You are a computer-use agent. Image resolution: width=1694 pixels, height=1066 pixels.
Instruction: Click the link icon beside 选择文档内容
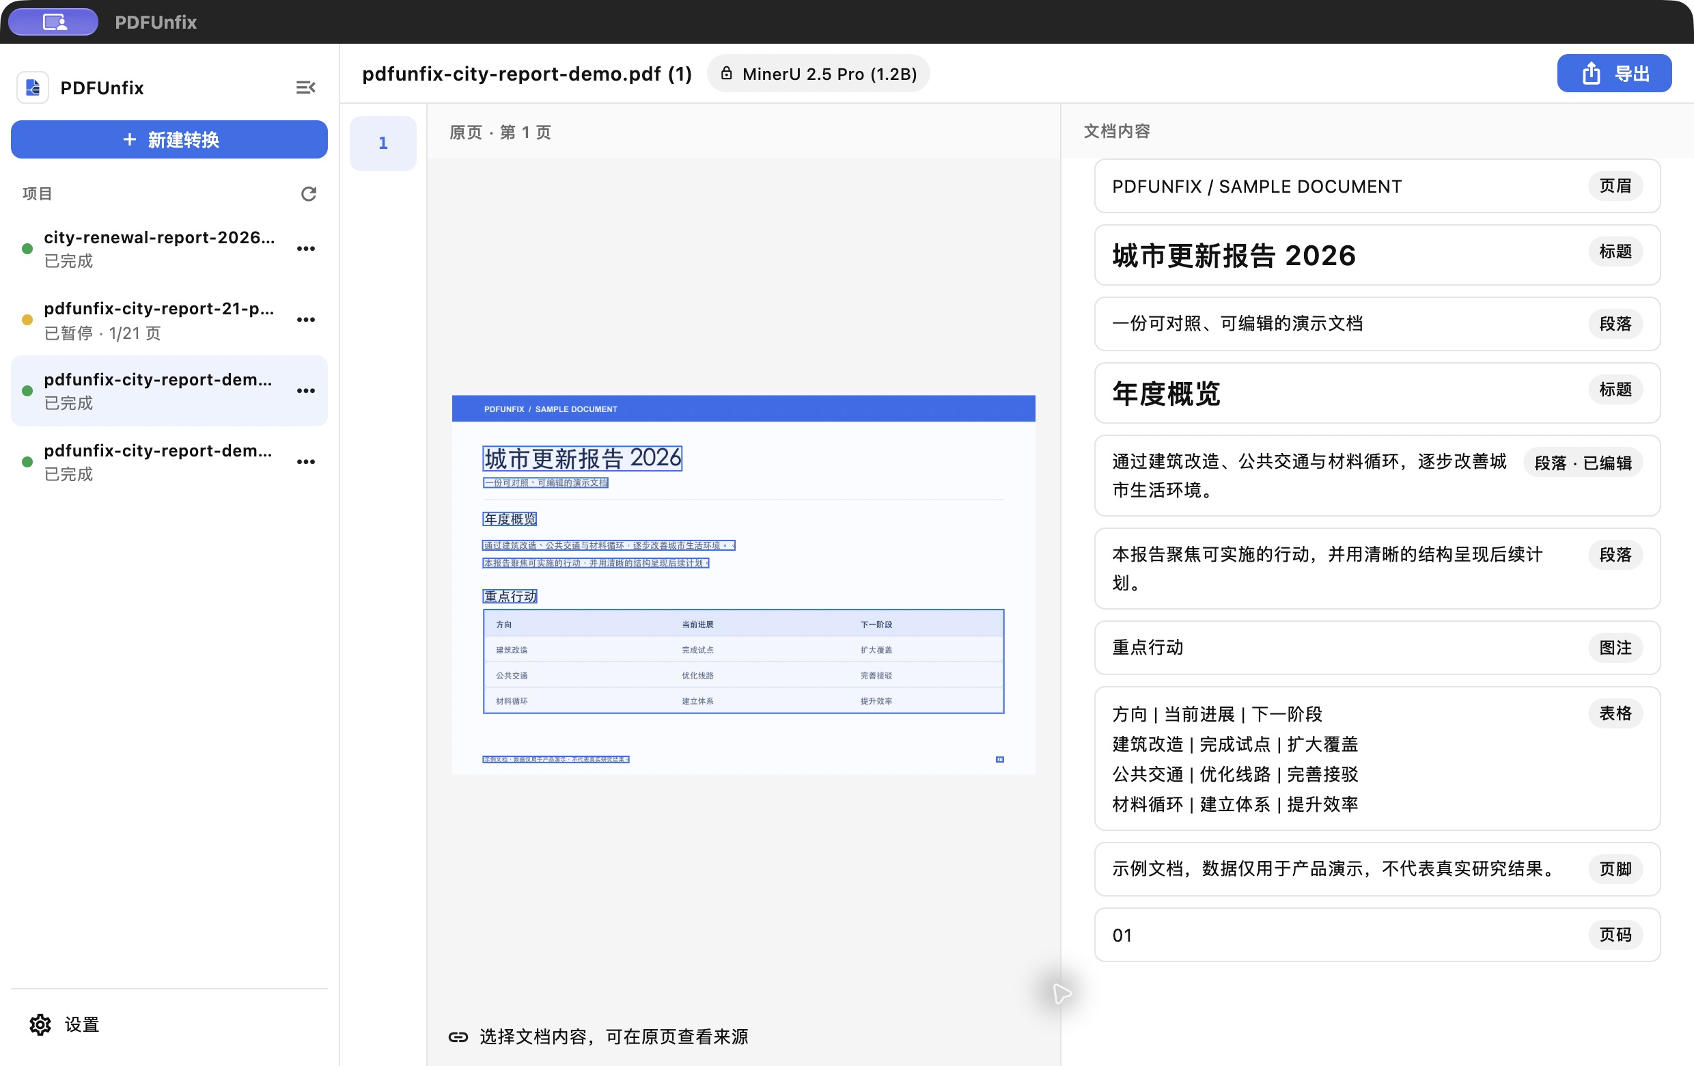458,1037
